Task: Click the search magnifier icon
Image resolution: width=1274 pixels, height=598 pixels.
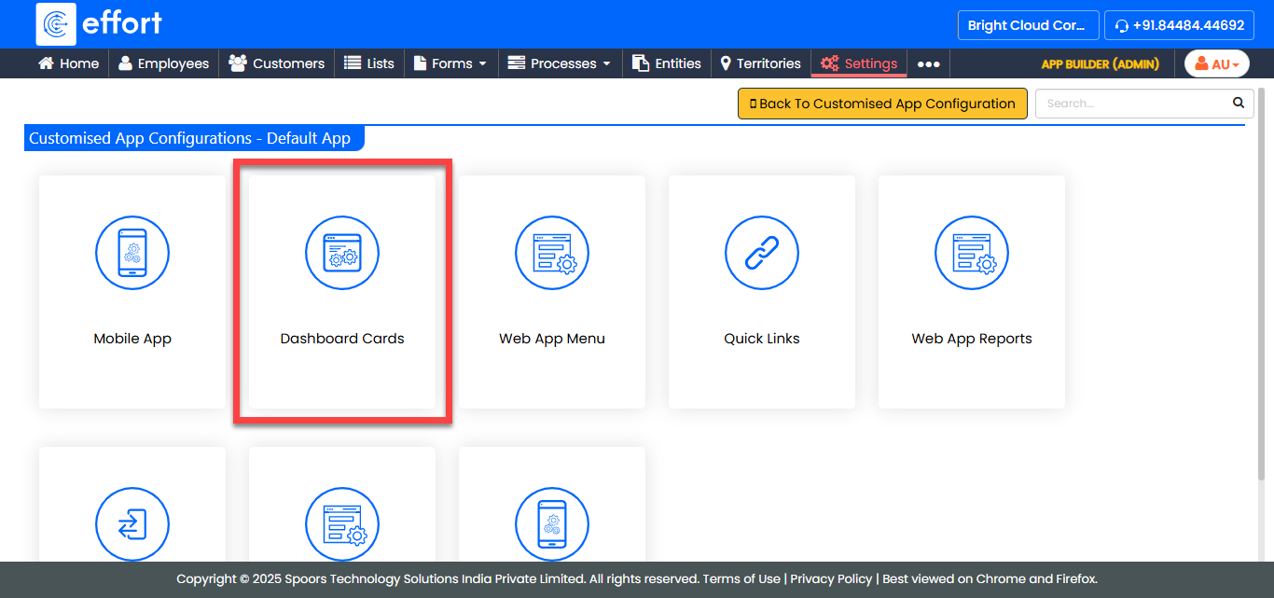Action: pyautogui.click(x=1239, y=104)
